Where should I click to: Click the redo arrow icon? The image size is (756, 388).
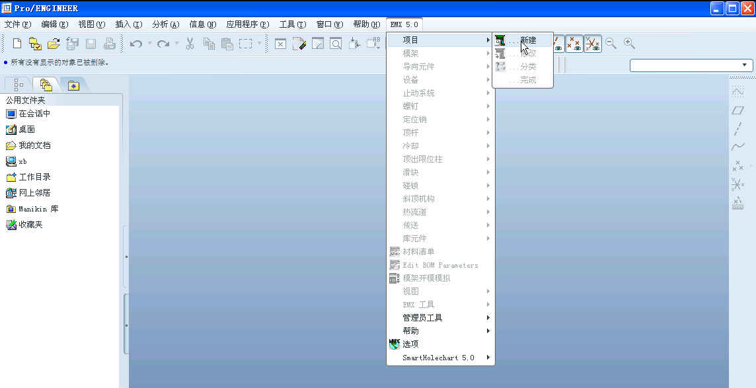click(163, 44)
